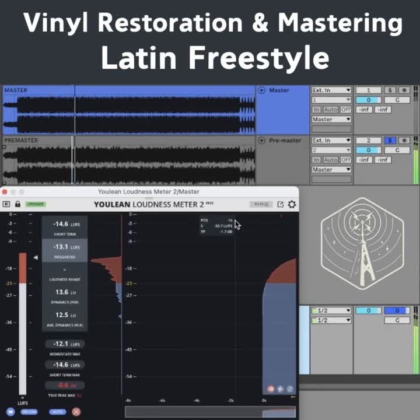Click the blue pill button left of AUTO
This screenshot has height=420, width=420.
point(29,412)
